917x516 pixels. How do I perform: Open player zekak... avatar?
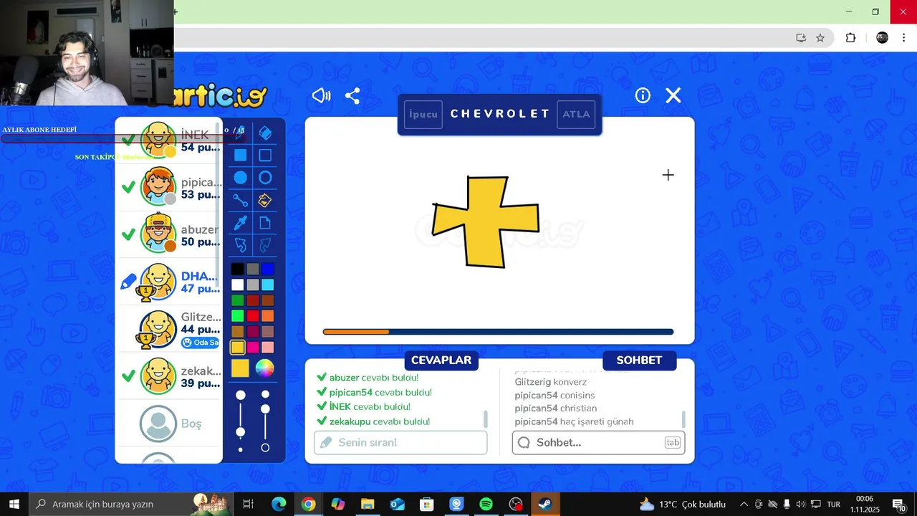tap(158, 376)
